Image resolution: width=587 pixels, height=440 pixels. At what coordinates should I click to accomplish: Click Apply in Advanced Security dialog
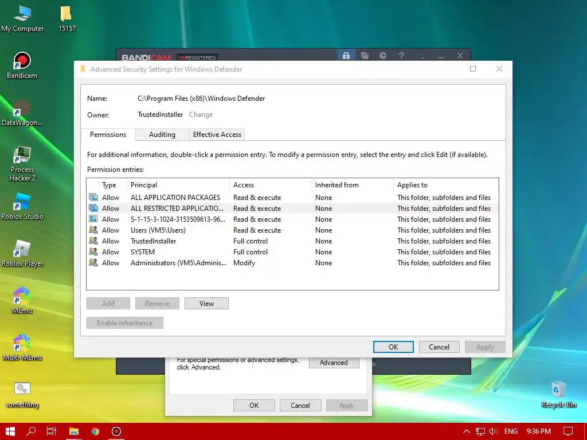click(x=485, y=347)
